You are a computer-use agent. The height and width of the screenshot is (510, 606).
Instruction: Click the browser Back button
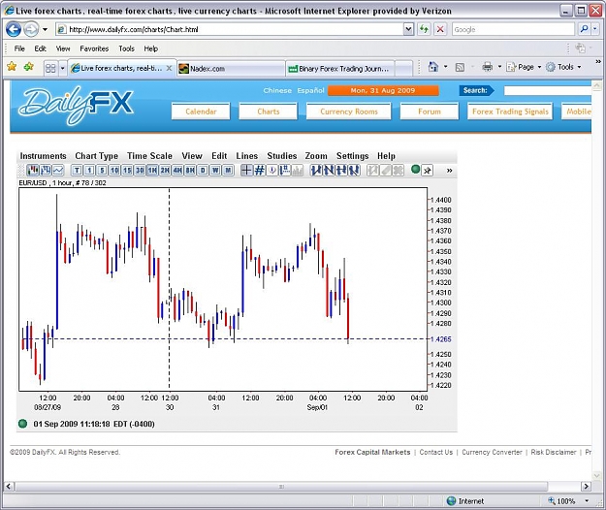[14, 29]
